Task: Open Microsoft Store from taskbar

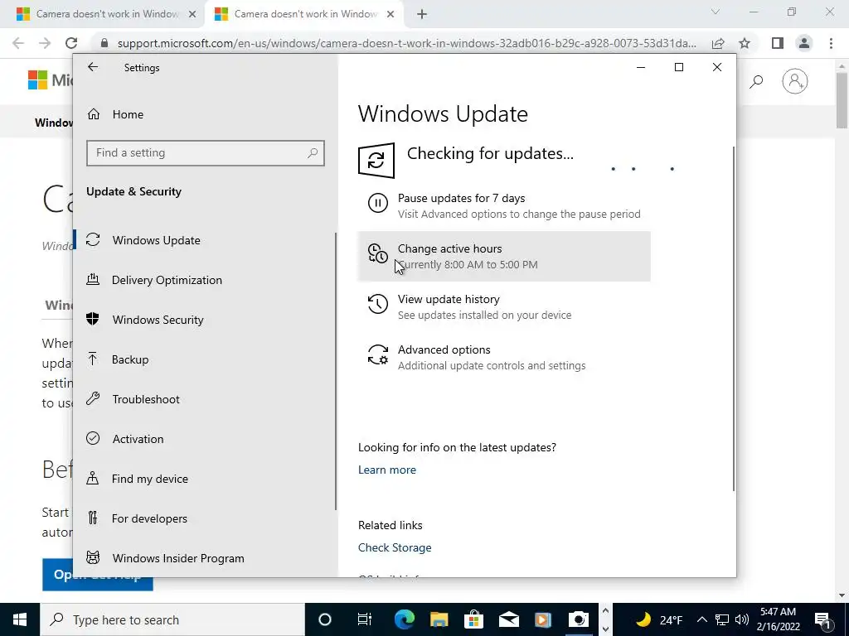Action: [473, 619]
